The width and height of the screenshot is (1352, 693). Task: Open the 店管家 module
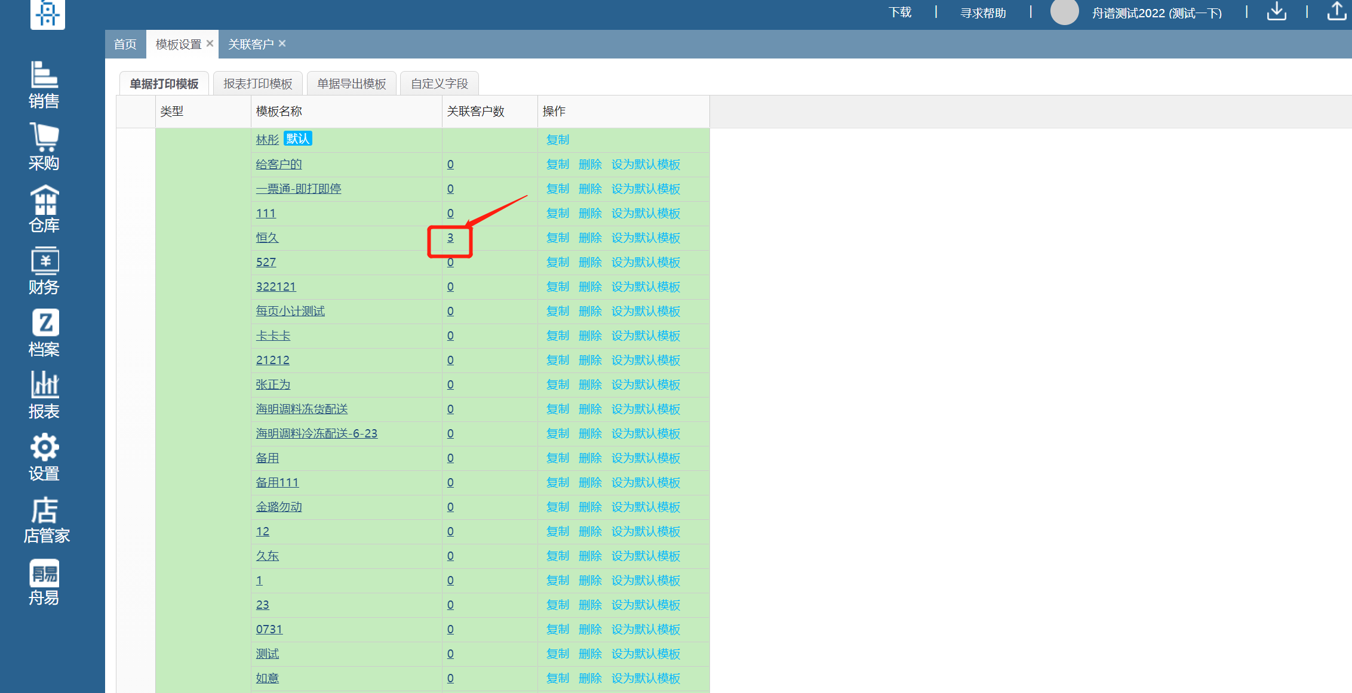pyautogui.click(x=46, y=519)
